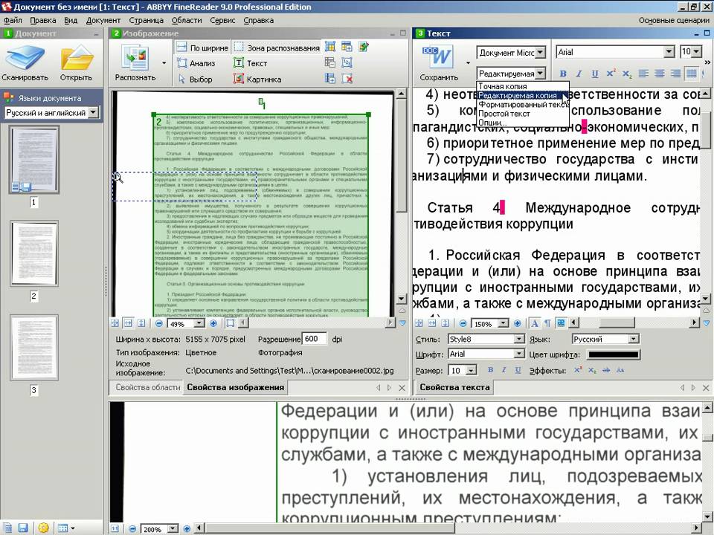Viewport: 714px width, 535px height.
Task: Select the Picture area tool (Картинка)
Action: (x=257, y=80)
